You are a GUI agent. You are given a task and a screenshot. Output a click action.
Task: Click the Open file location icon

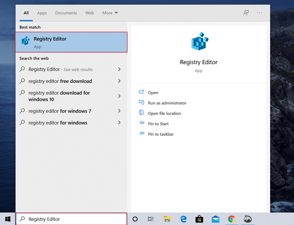[x=141, y=112]
